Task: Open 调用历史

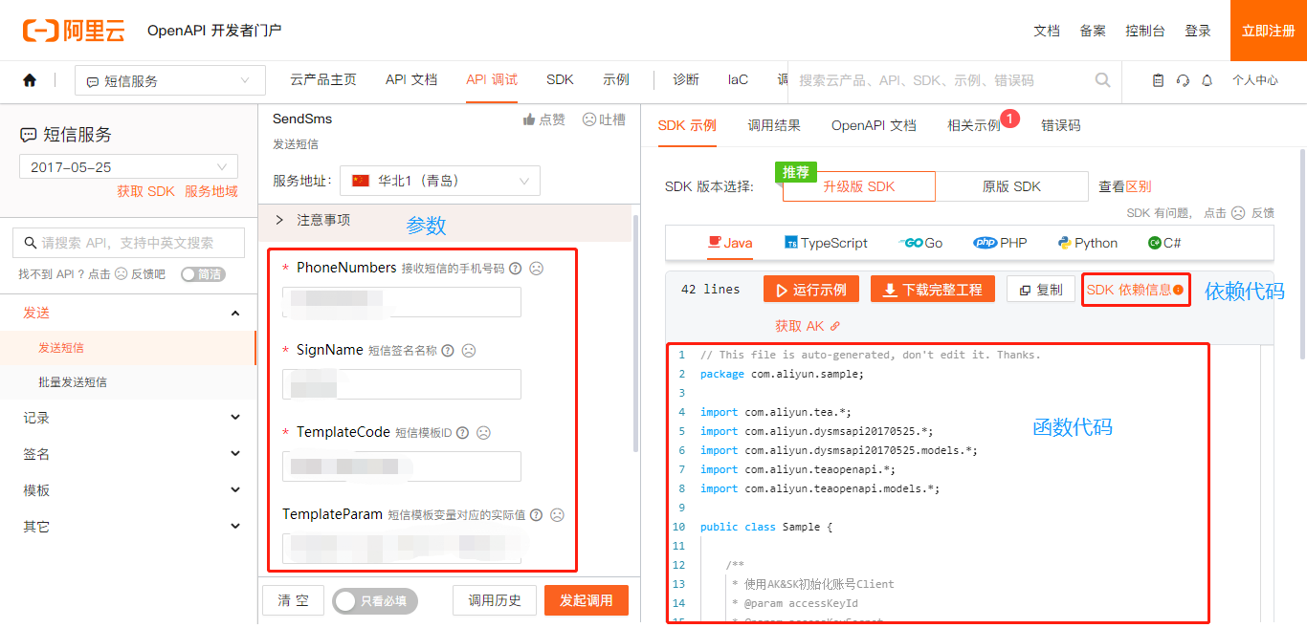Action: (495, 600)
